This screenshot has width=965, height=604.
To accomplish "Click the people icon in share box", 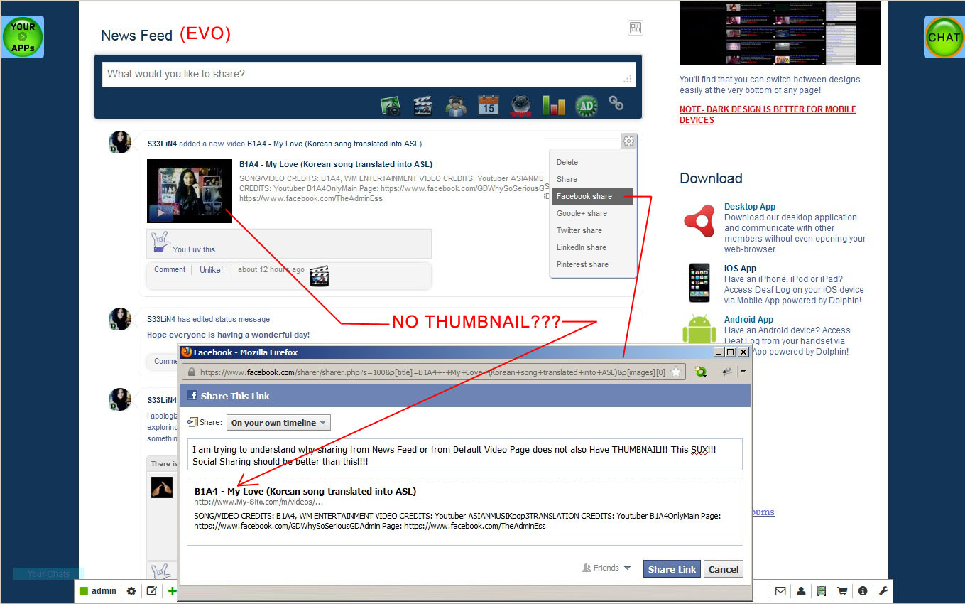I will [456, 105].
